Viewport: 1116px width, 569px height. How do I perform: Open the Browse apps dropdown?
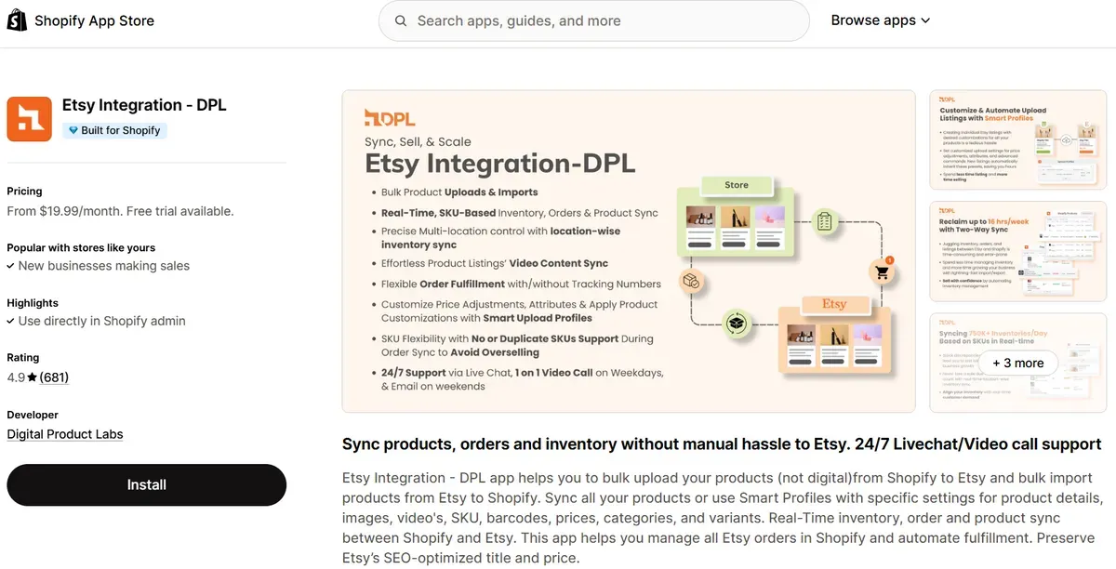coord(879,20)
